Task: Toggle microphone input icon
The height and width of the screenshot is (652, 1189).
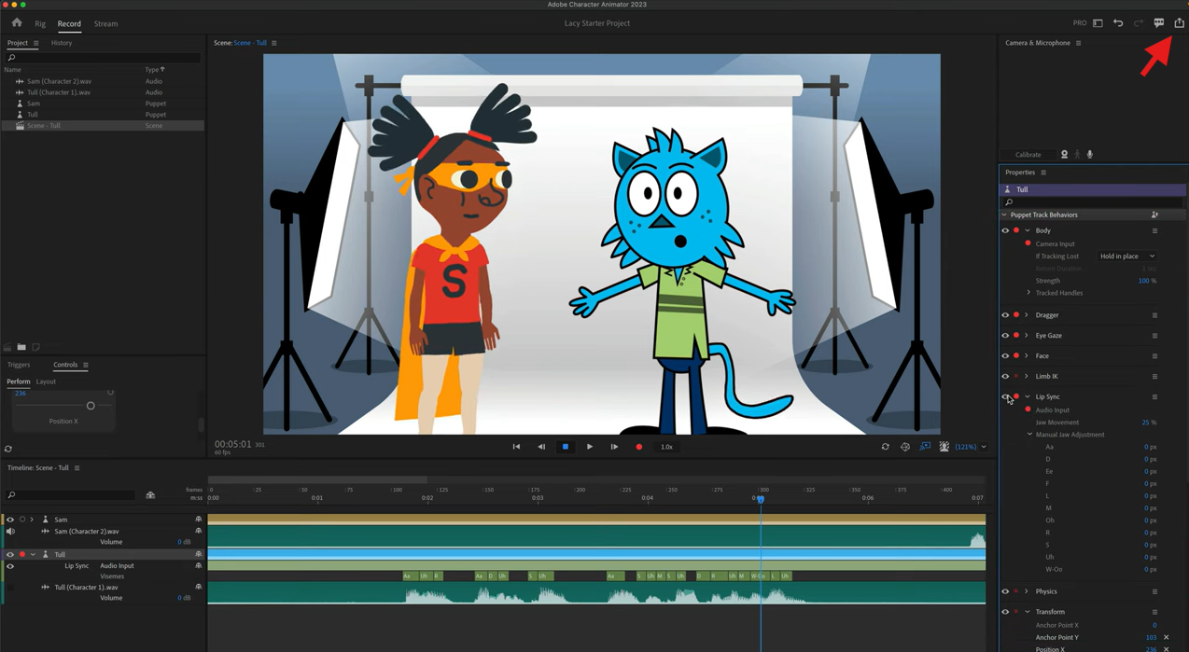Action: (x=1090, y=155)
